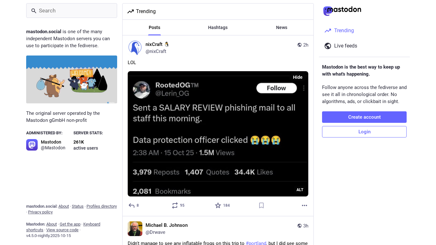436x245 pixels.
Task: Open the phishing tweet screenshot image
Action: (x=218, y=134)
